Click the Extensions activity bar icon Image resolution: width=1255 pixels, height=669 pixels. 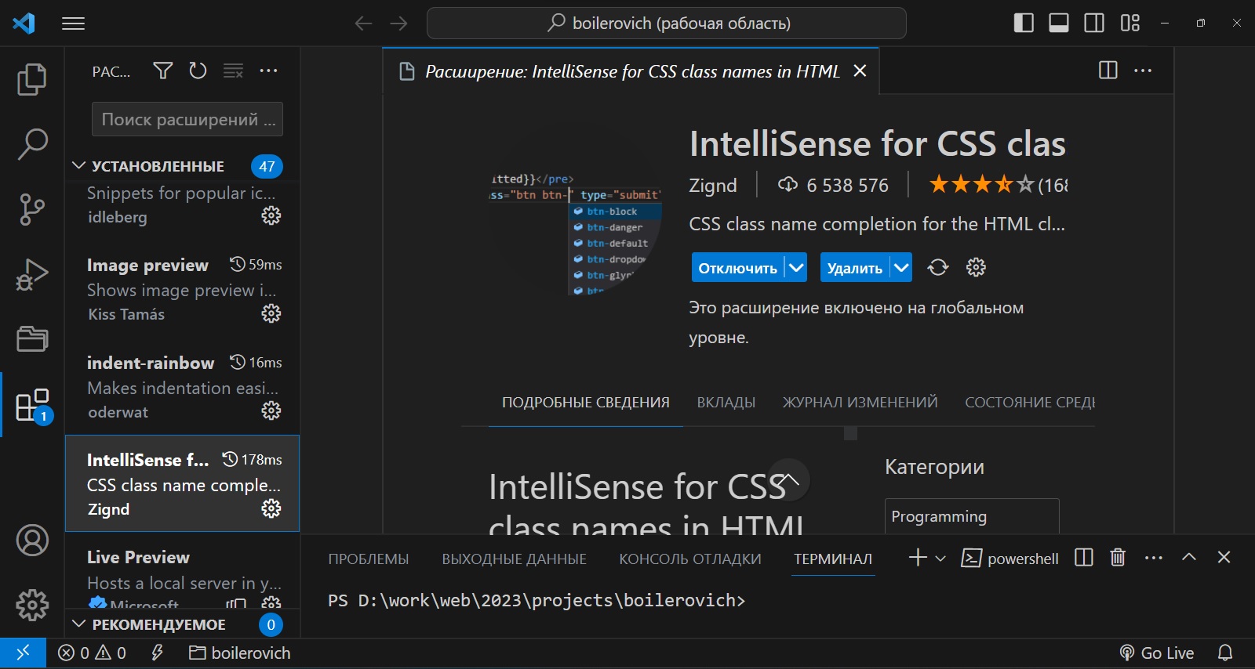click(x=32, y=405)
